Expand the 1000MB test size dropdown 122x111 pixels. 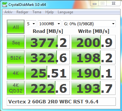50,24
